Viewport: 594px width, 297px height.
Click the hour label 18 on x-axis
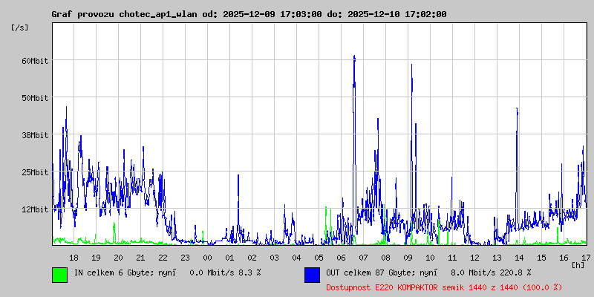[74, 258]
